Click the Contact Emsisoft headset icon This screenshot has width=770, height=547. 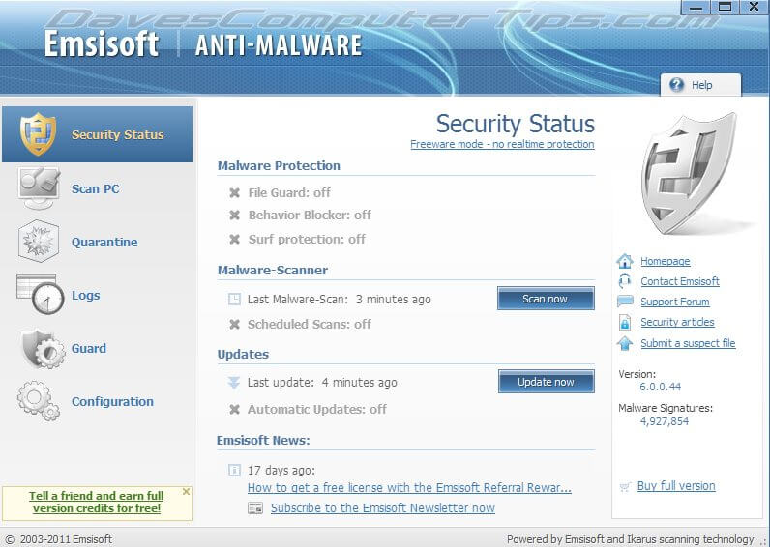[x=625, y=281]
